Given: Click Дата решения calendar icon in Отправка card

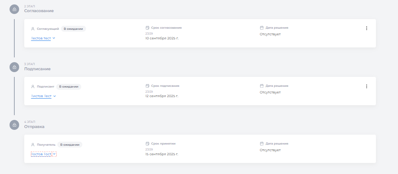Looking at the screenshot, I should pyautogui.click(x=262, y=143).
